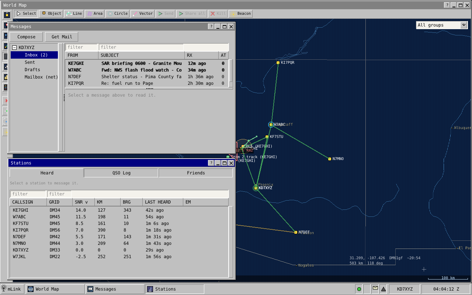Click the Beacon toolbar button
This screenshot has height=295, width=472.
tap(240, 14)
